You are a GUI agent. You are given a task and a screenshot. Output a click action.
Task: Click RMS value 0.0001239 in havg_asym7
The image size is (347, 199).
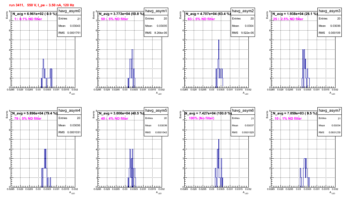(x=334, y=133)
